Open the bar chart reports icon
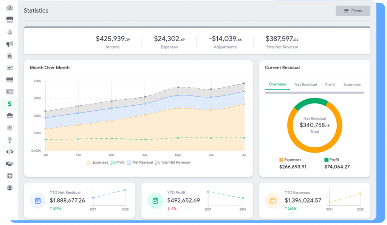Screen dimensions: 387x225 pos(10,68)
